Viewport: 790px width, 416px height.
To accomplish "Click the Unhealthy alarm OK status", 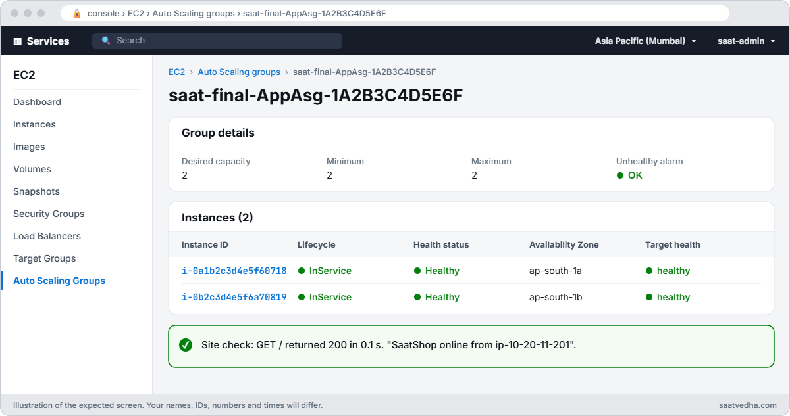I will click(x=629, y=175).
